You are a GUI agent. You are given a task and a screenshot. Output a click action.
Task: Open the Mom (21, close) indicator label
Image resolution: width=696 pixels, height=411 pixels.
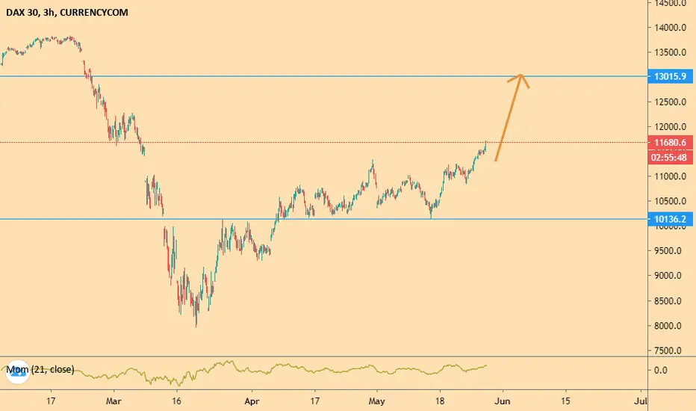pos(40,369)
